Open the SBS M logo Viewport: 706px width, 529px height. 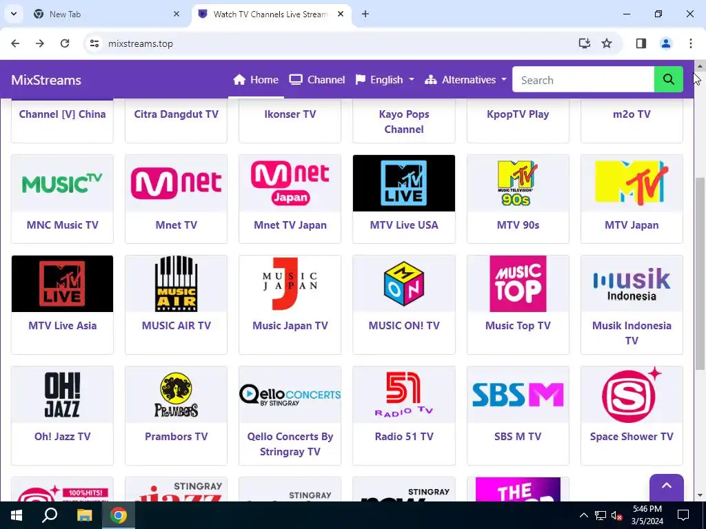[518, 395]
